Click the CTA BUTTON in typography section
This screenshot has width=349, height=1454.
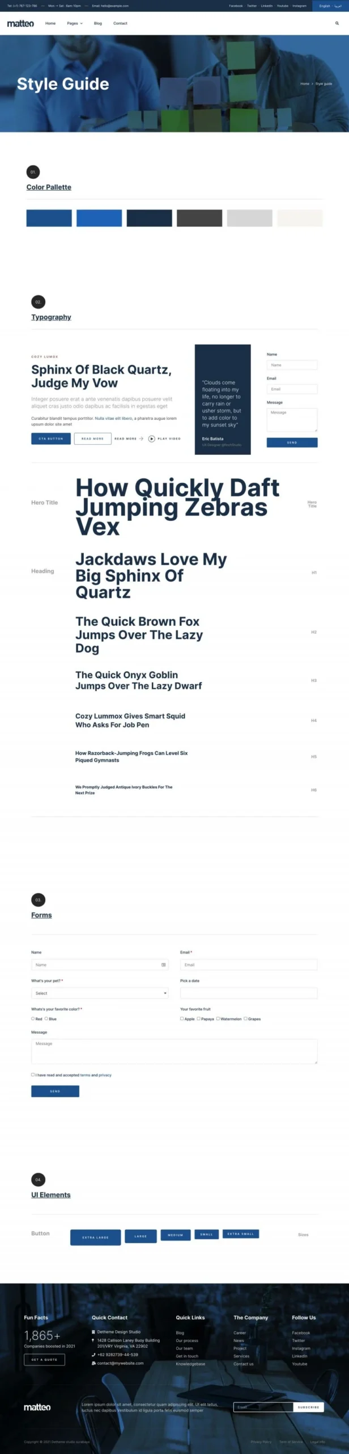click(x=51, y=438)
